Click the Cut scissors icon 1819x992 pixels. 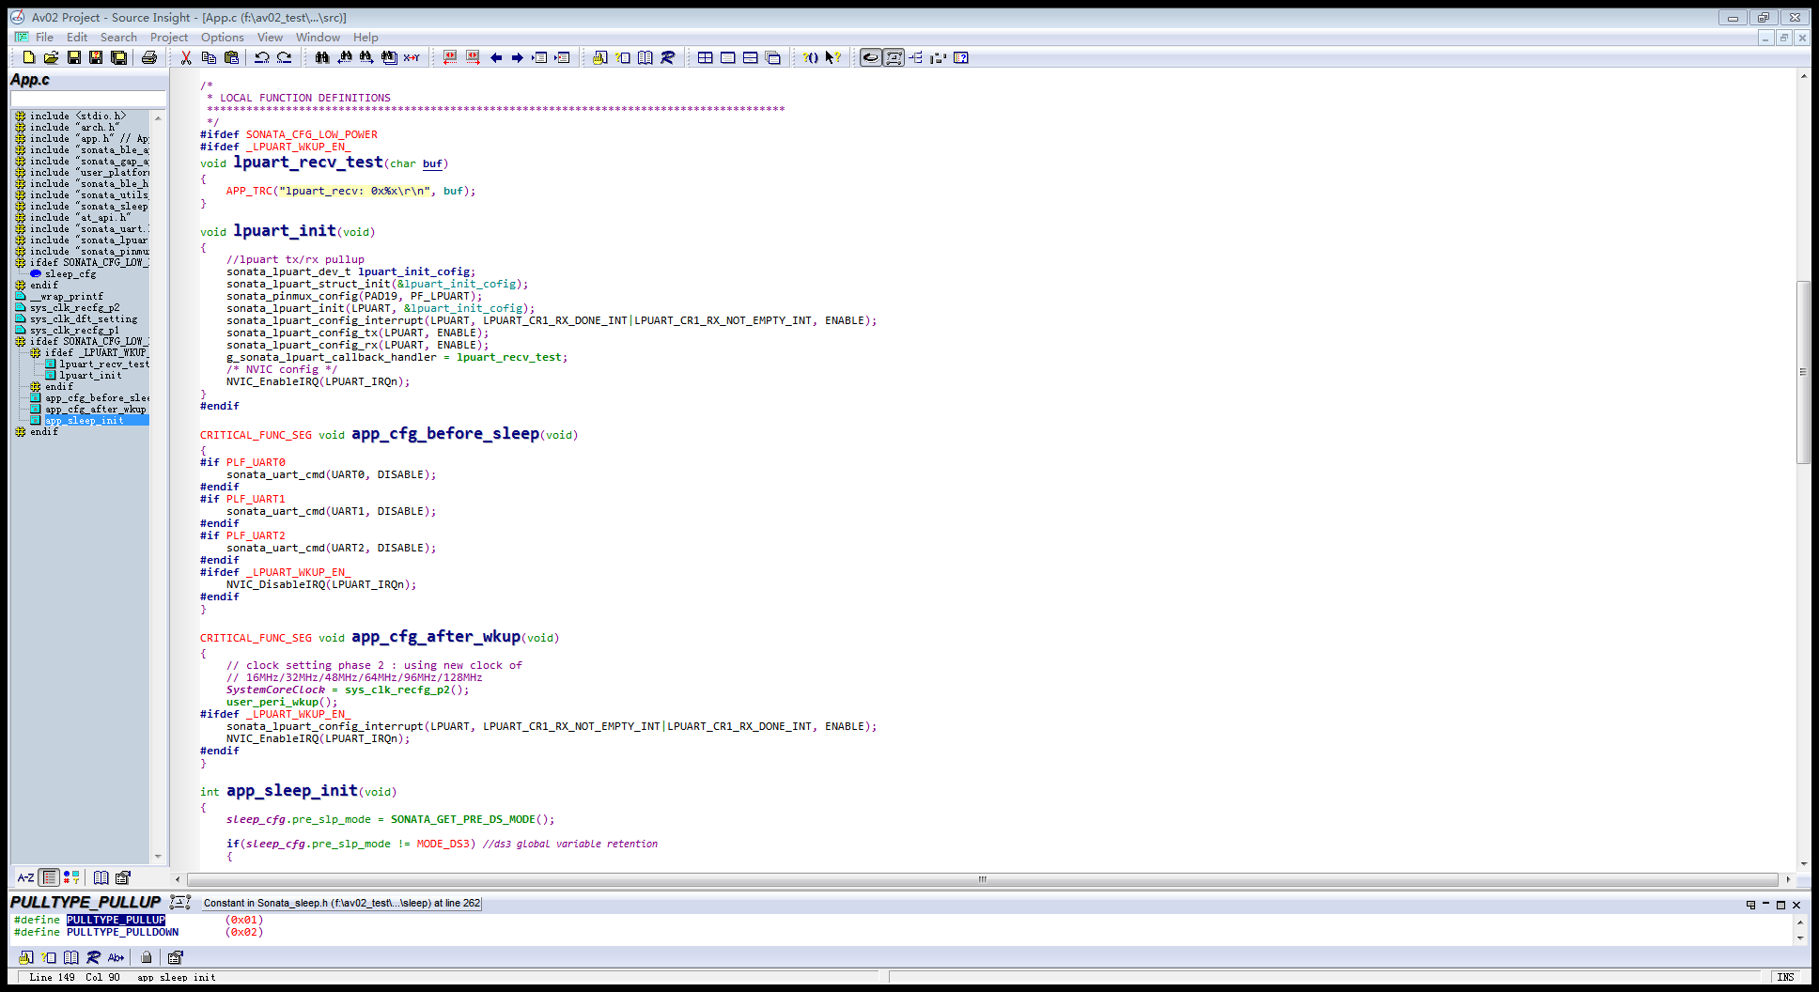(186, 57)
